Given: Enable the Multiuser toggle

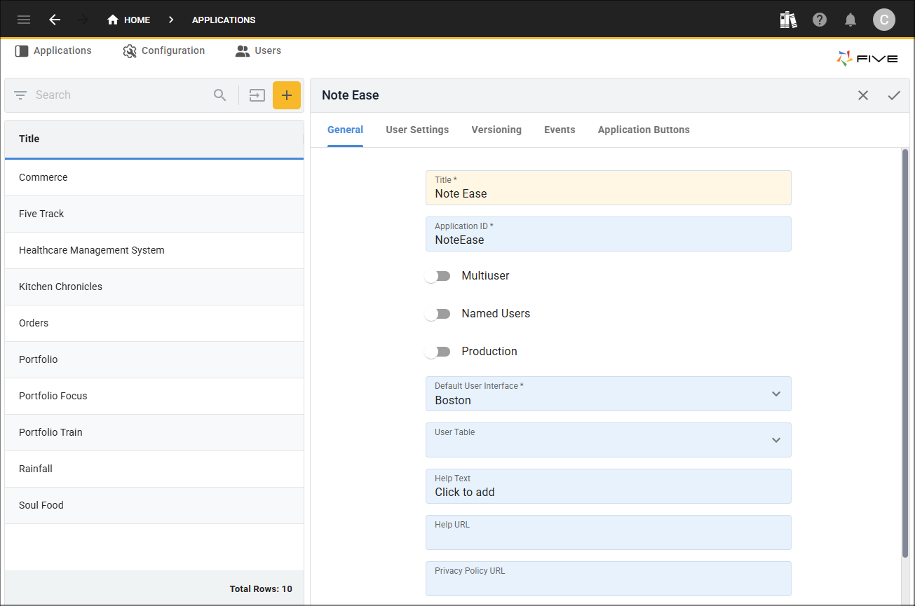Looking at the screenshot, I should coord(438,276).
